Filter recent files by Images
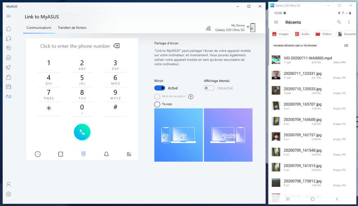The width and height of the screenshot is (358, 206). (x=281, y=34)
